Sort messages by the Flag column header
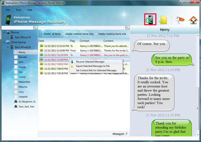 point(72,41)
